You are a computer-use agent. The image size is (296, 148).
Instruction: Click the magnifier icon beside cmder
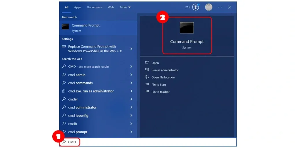coord(64,99)
